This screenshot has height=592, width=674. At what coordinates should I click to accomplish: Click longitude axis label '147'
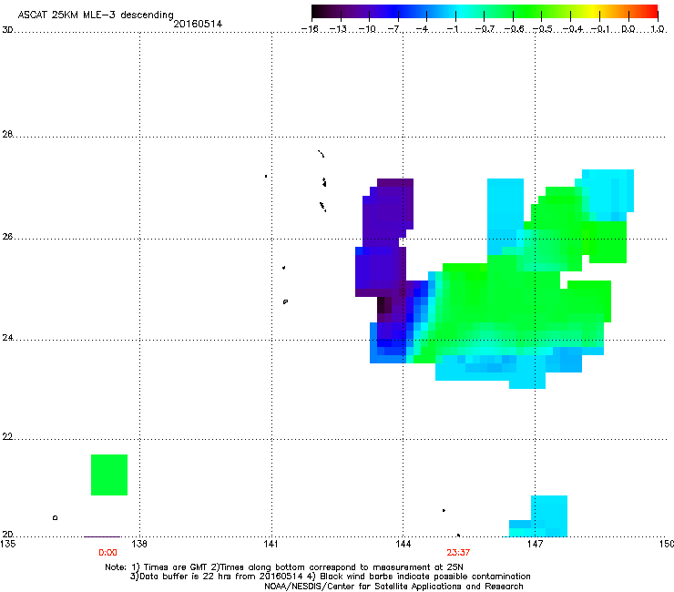click(535, 544)
